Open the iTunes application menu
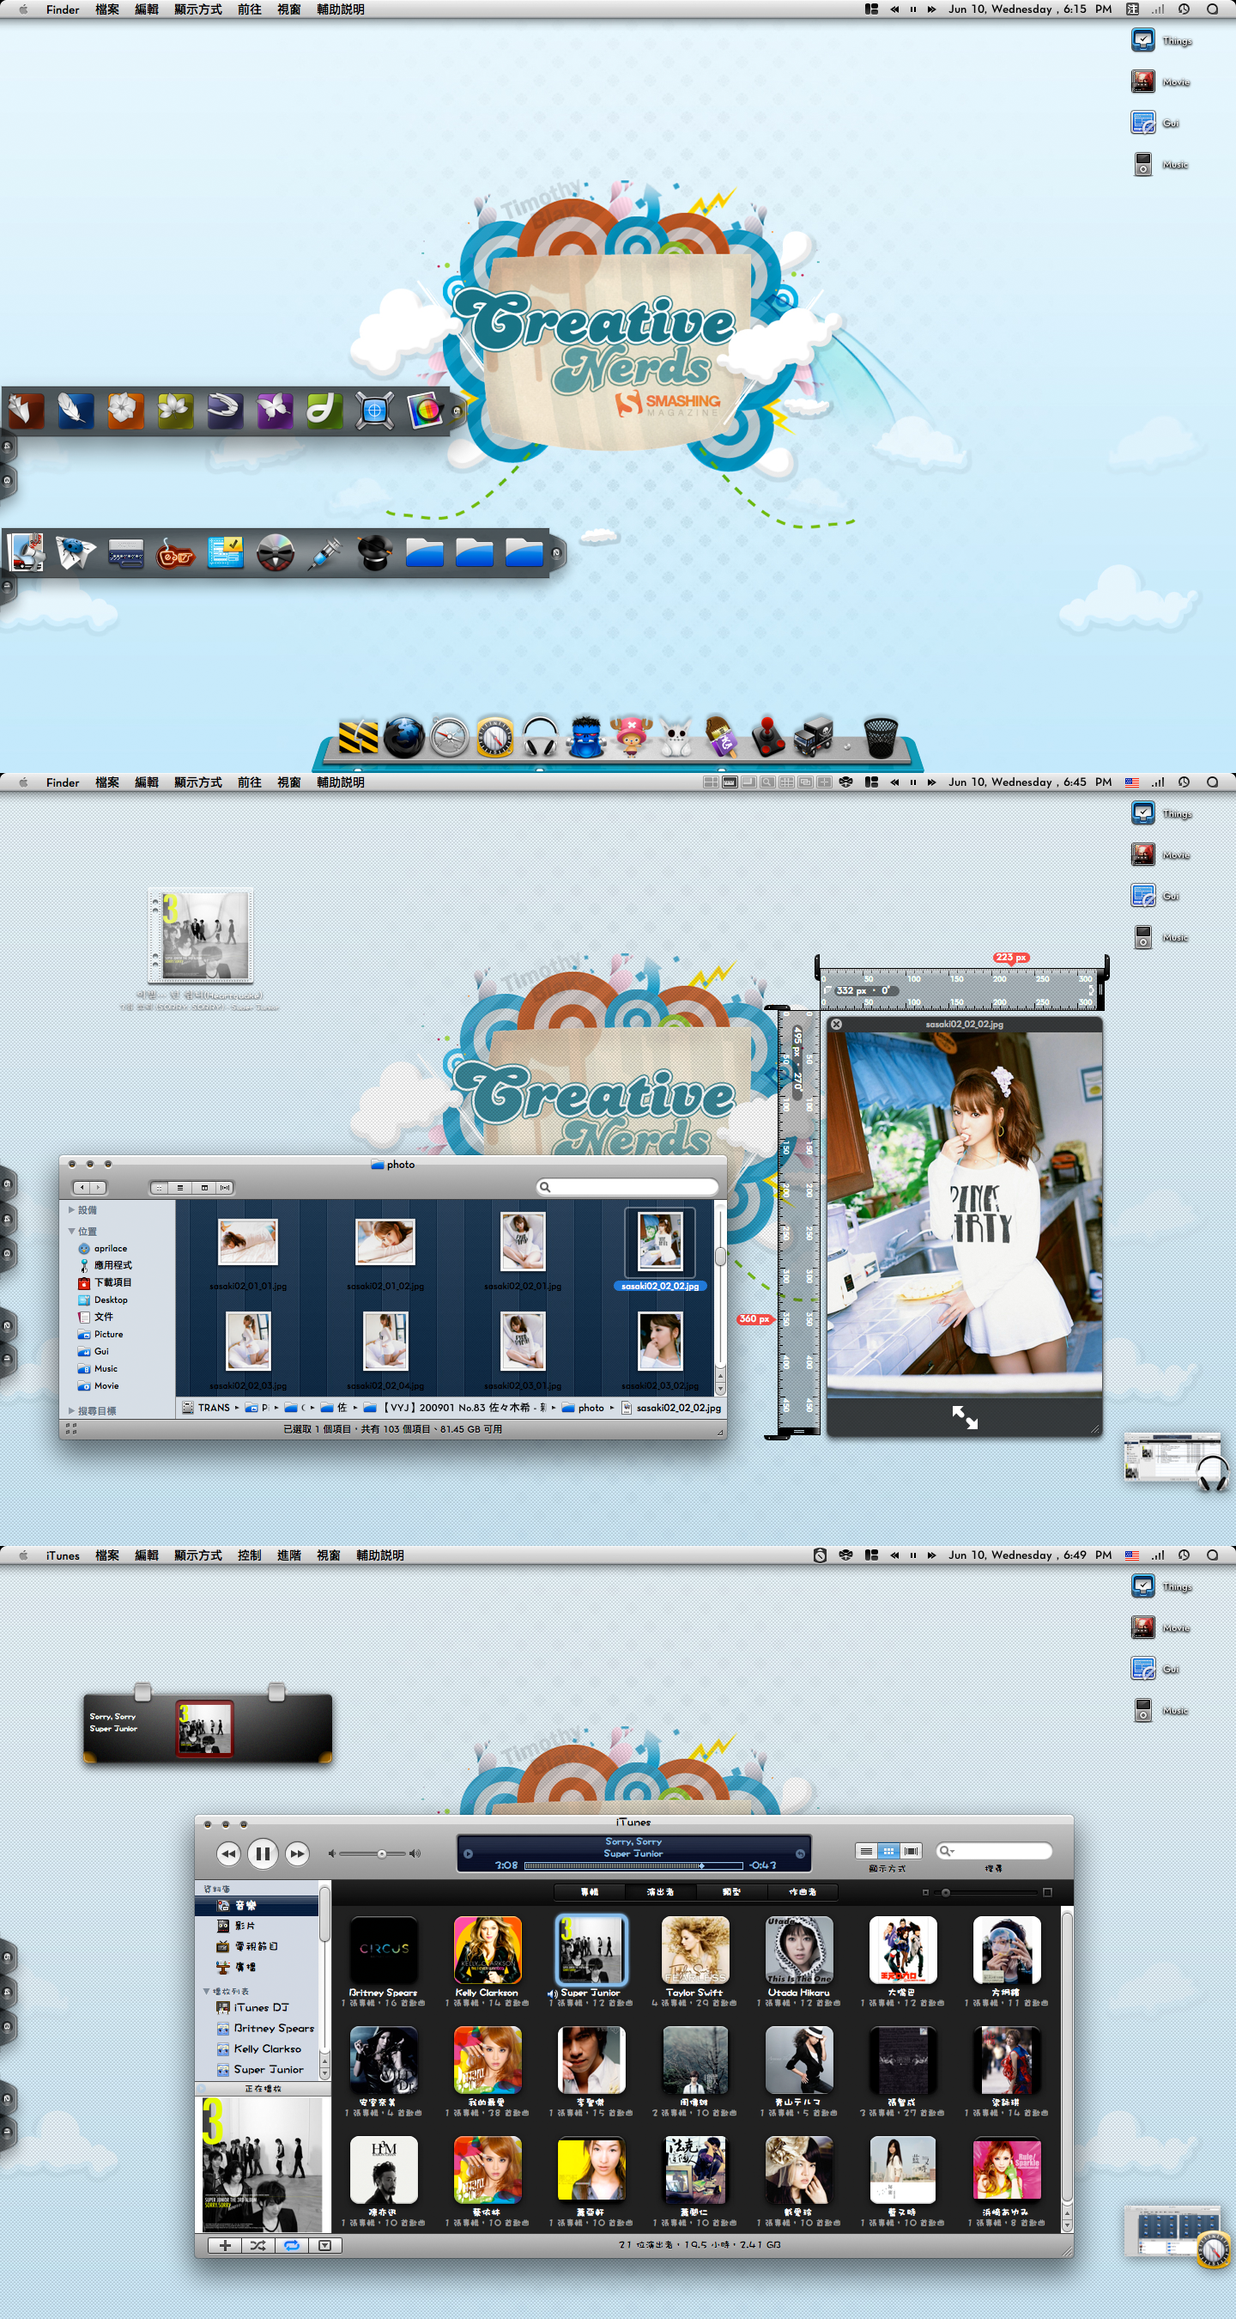 point(63,1555)
